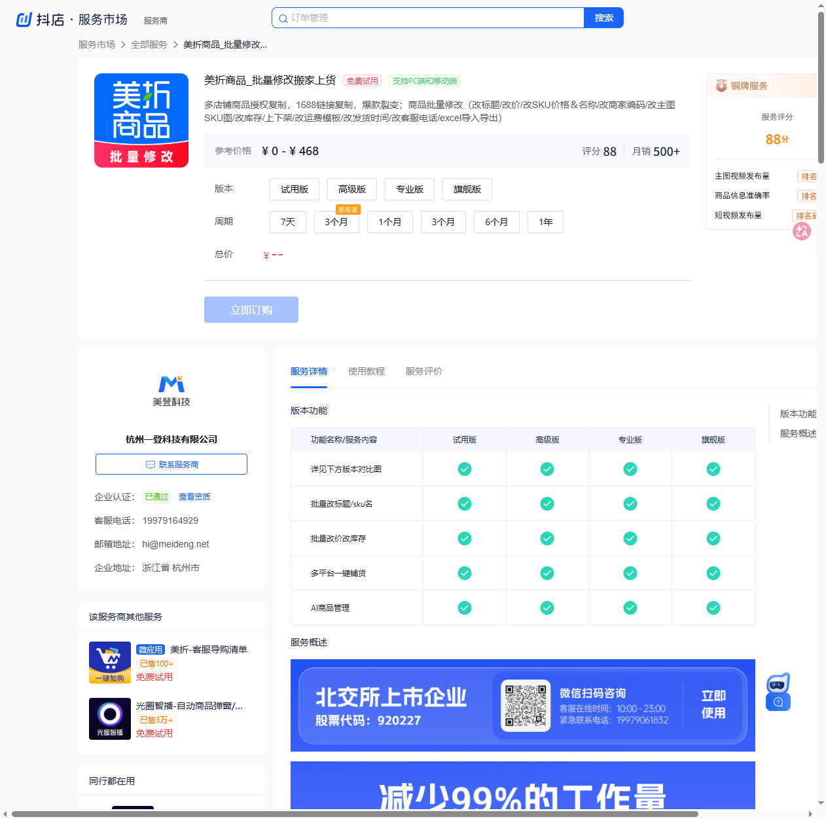
Task: Open the blue robot assistant icon
Action: [778, 683]
